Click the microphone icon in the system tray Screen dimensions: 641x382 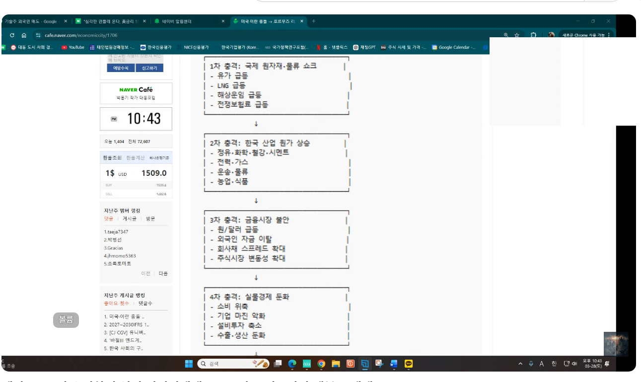pyautogui.click(x=531, y=364)
